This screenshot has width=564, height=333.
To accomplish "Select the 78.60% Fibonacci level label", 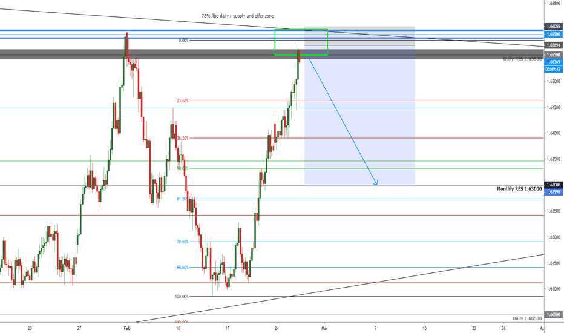I will coord(183,242).
